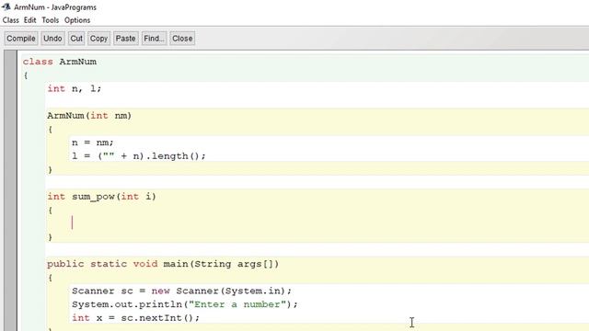589x331 pixels.
Task: Click the constructor header 'ArmNum(int nm)'
Action: tap(89, 116)
